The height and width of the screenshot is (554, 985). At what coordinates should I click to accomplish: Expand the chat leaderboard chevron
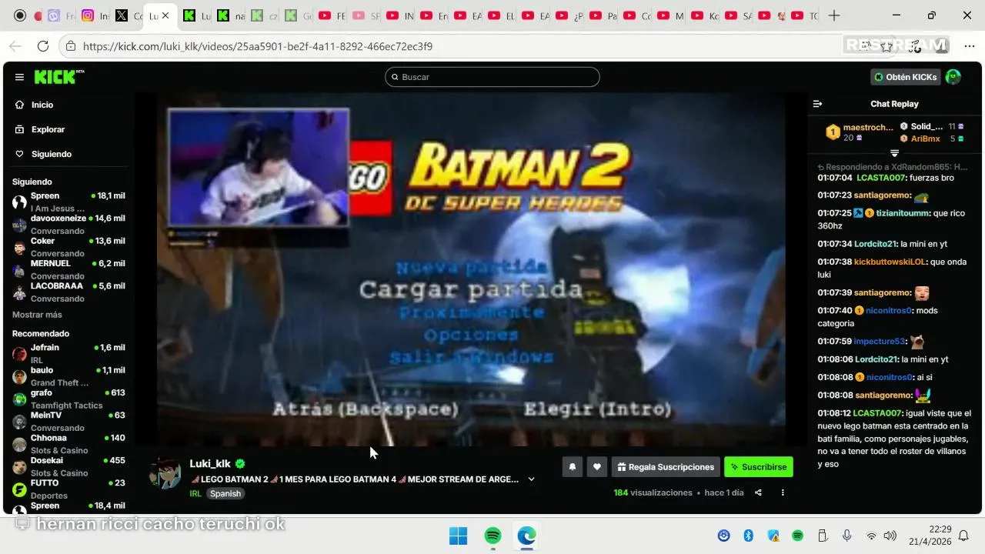click(894, 153)
